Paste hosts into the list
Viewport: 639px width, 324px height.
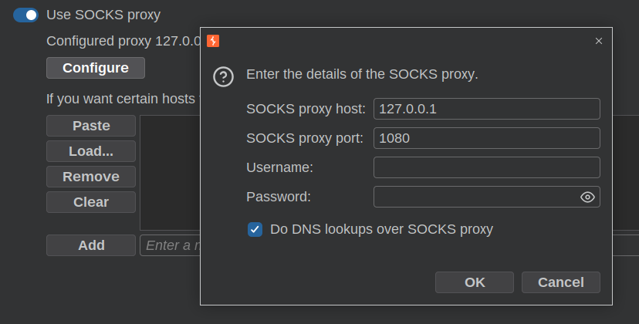91,126
